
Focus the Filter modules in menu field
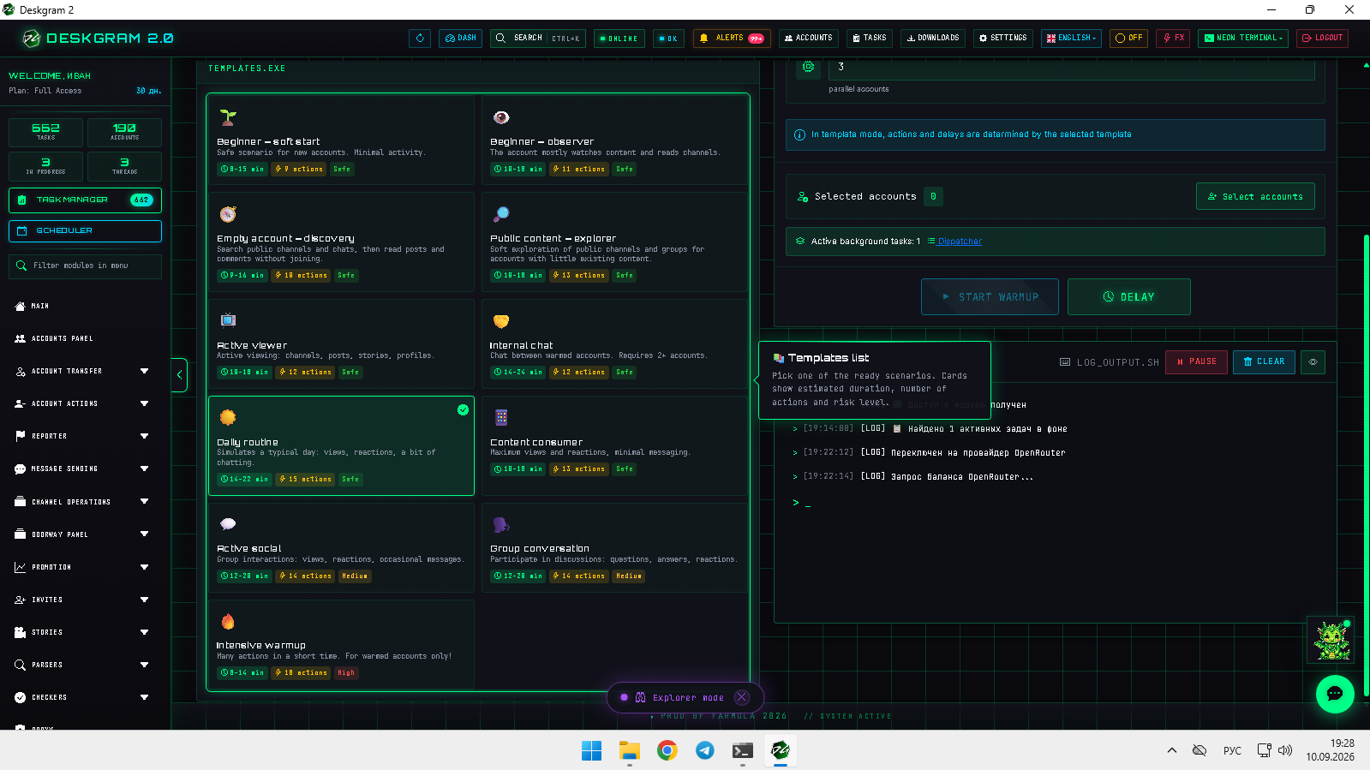pos(85,266)
